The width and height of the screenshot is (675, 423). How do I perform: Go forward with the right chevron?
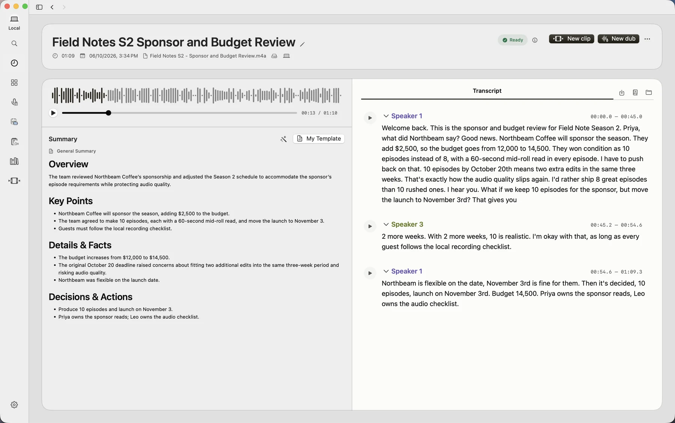64,7
